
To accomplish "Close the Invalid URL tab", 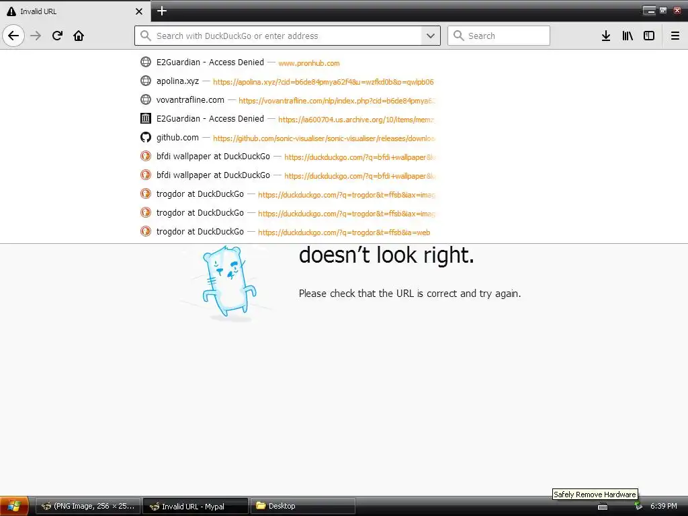I will pos(139,11).
